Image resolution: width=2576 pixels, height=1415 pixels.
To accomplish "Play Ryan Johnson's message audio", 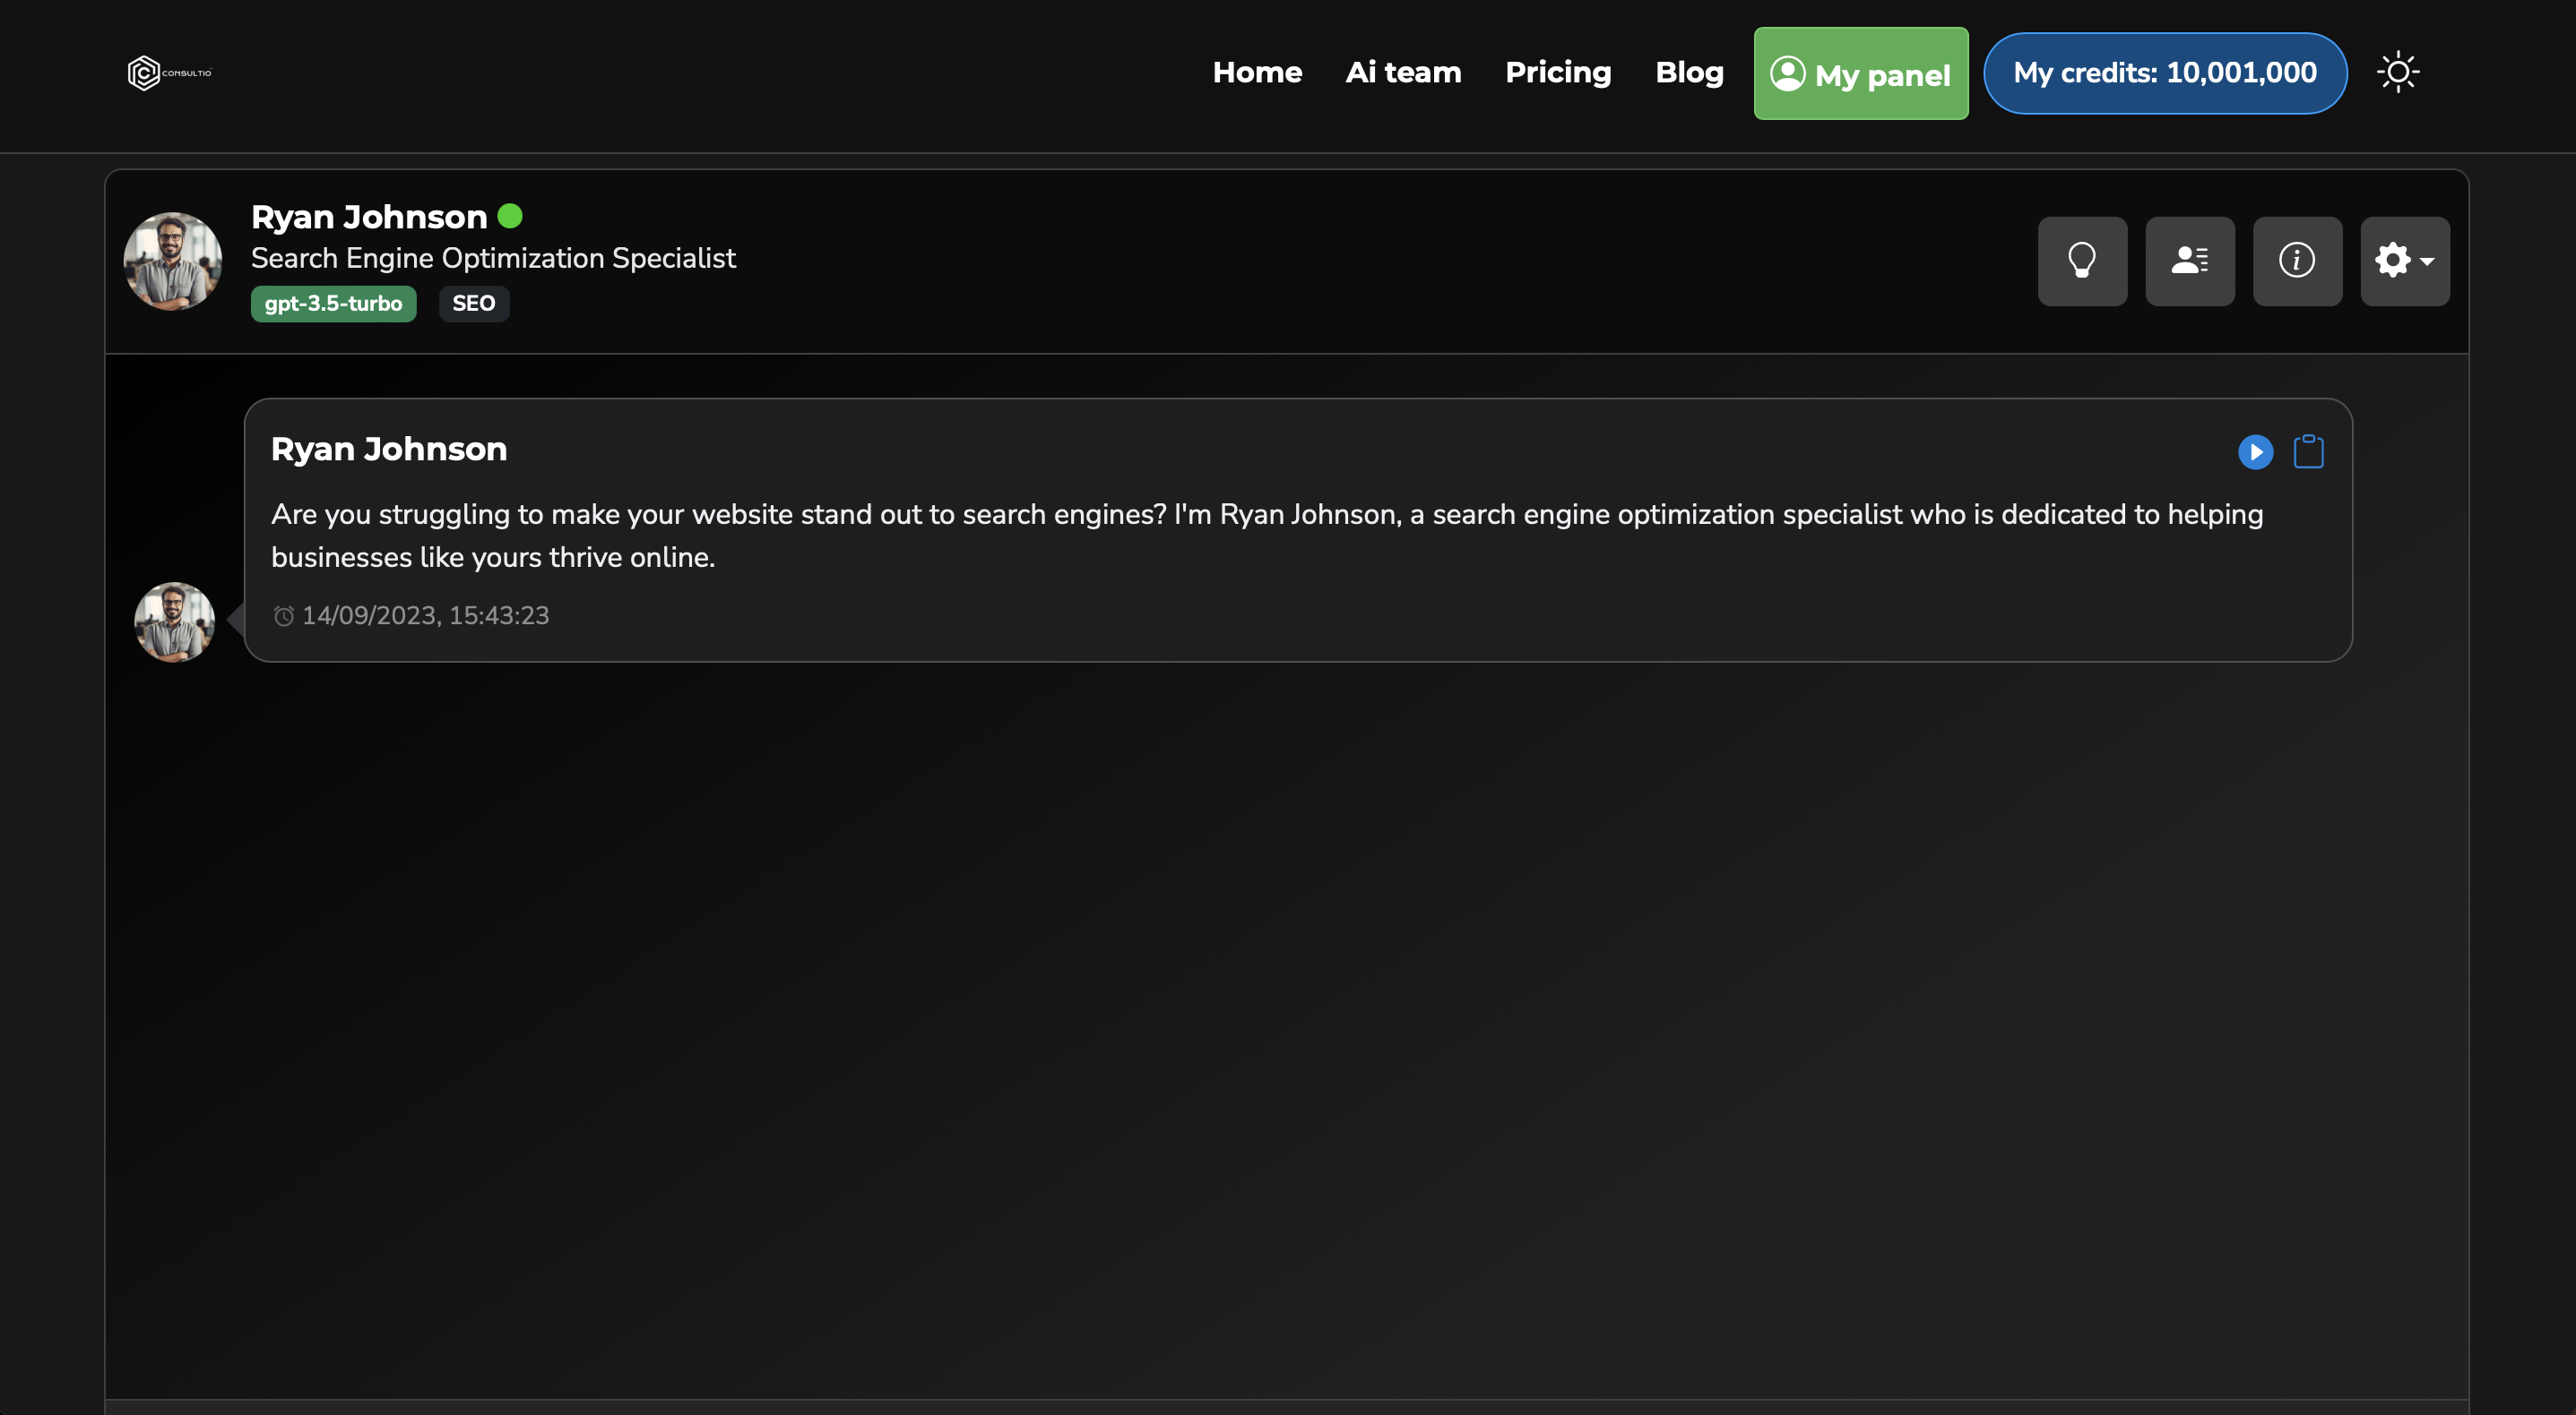I will click(2255, 451).
